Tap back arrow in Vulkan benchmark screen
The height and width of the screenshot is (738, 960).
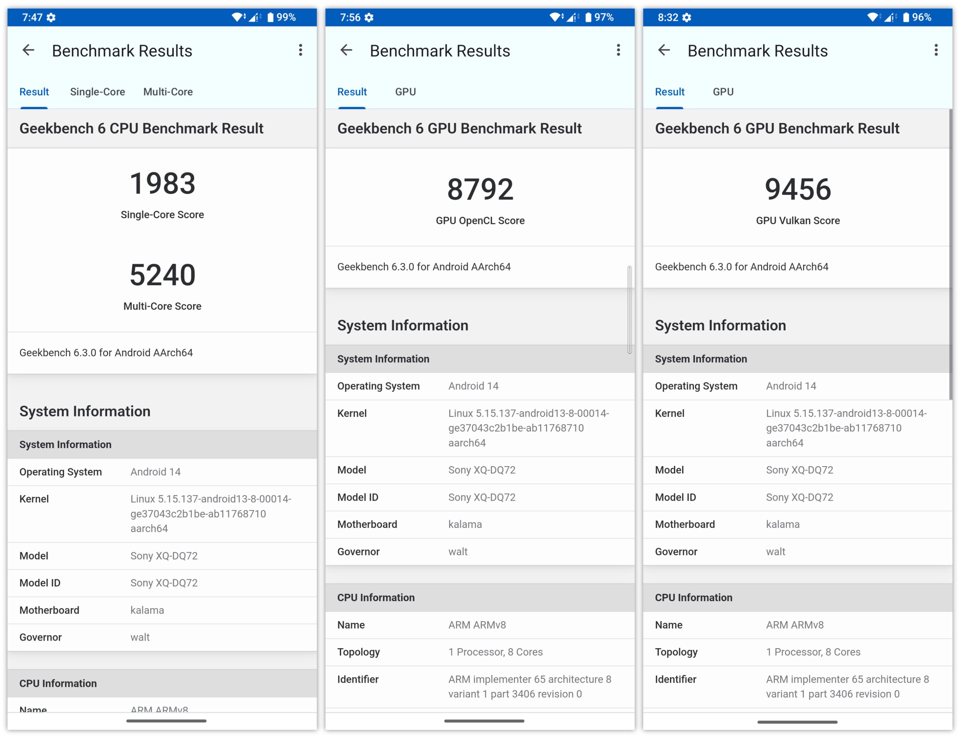[x=664, y=50]
